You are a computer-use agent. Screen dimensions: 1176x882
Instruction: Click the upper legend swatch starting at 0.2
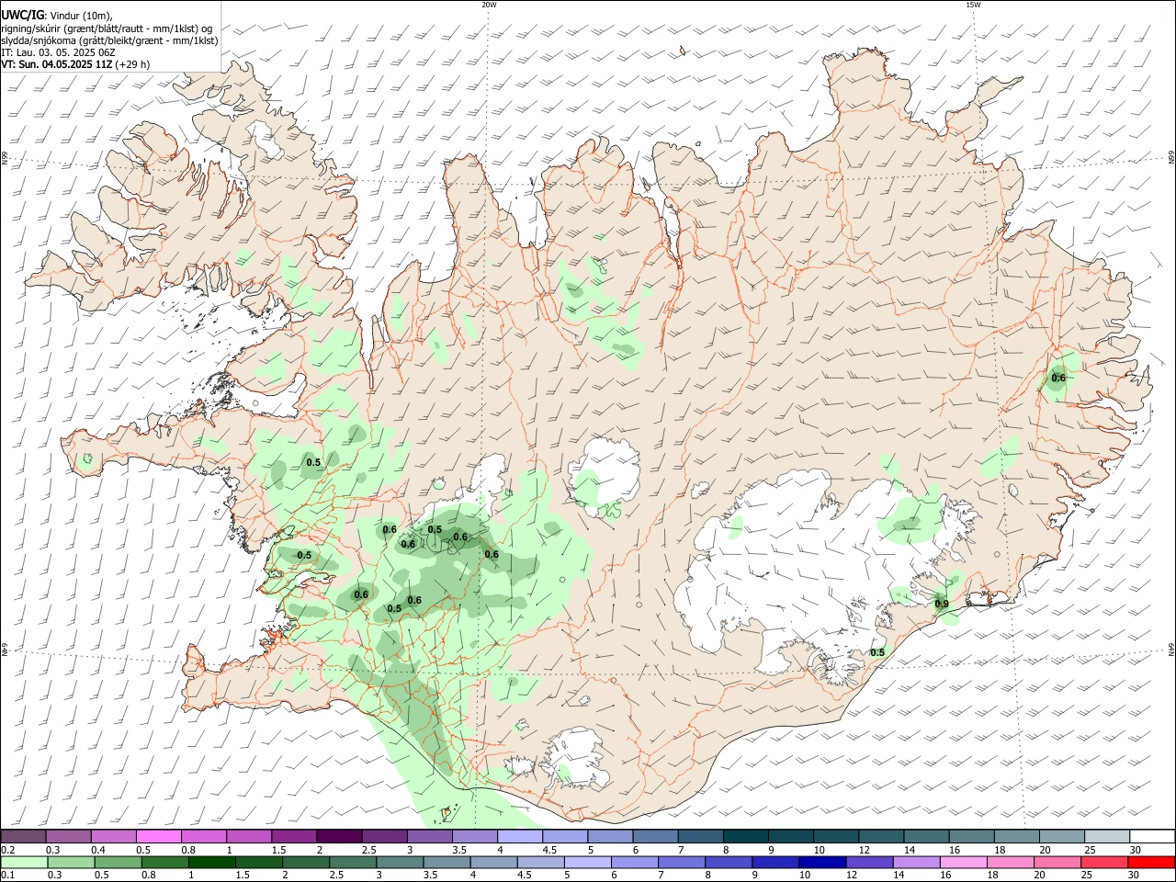24,836
